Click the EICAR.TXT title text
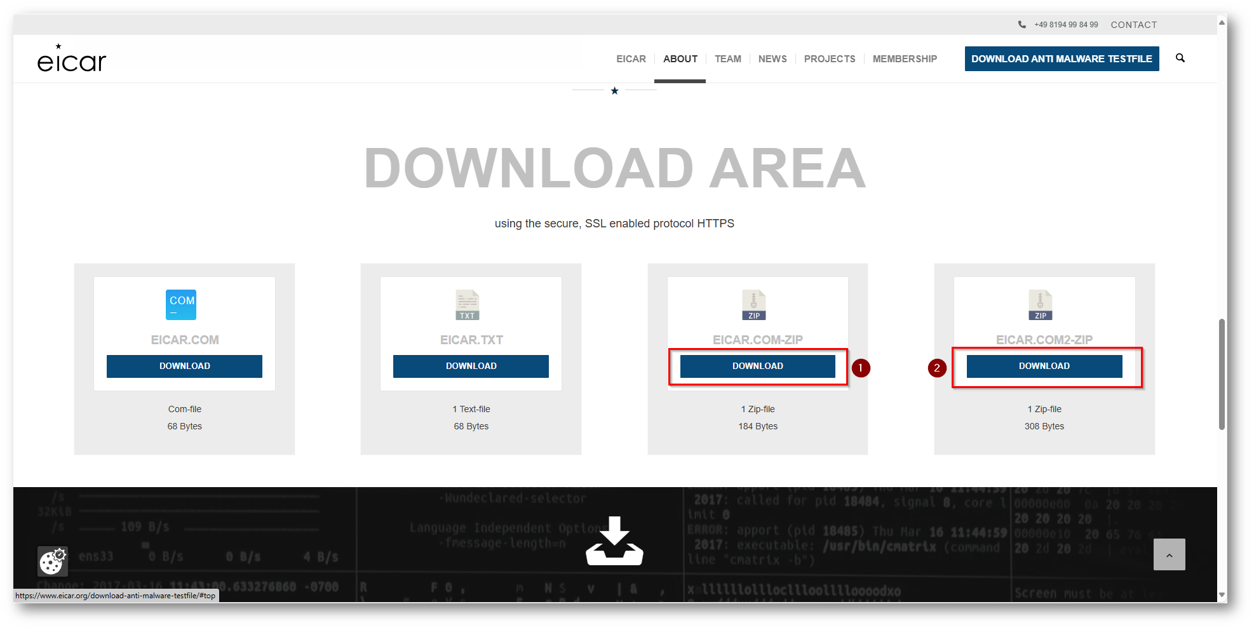This screenshot has height=630, width=1254. [x=471, y=340]
